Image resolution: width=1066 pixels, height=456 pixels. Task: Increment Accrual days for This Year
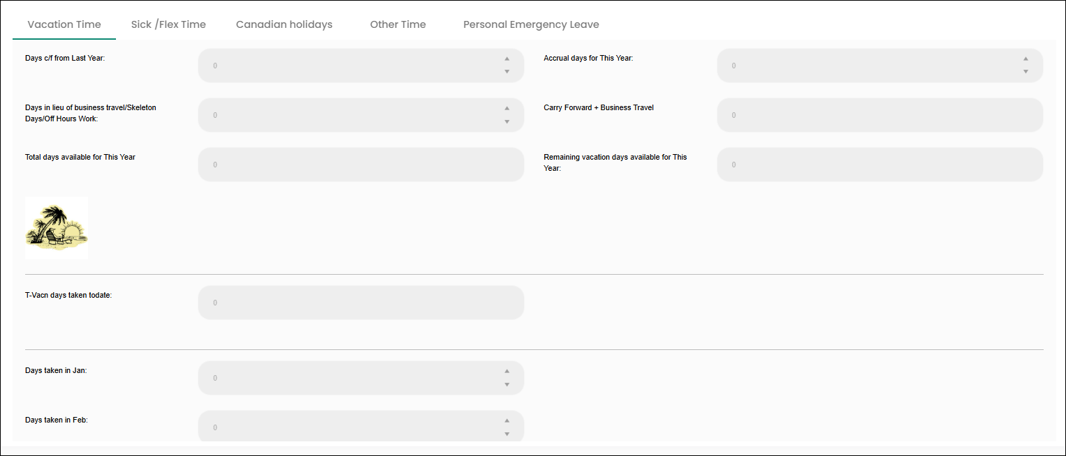click(1025, 59)
